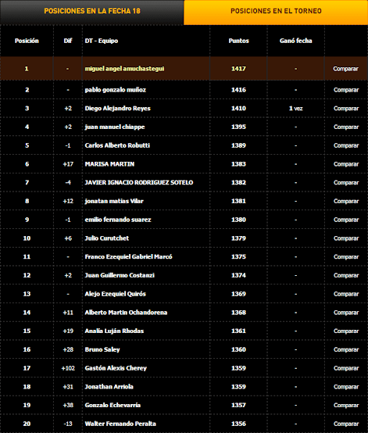Viewport: 368px width, 433px height.
Task: Select team name juan manuel chiappe
Action: point(115,127)
